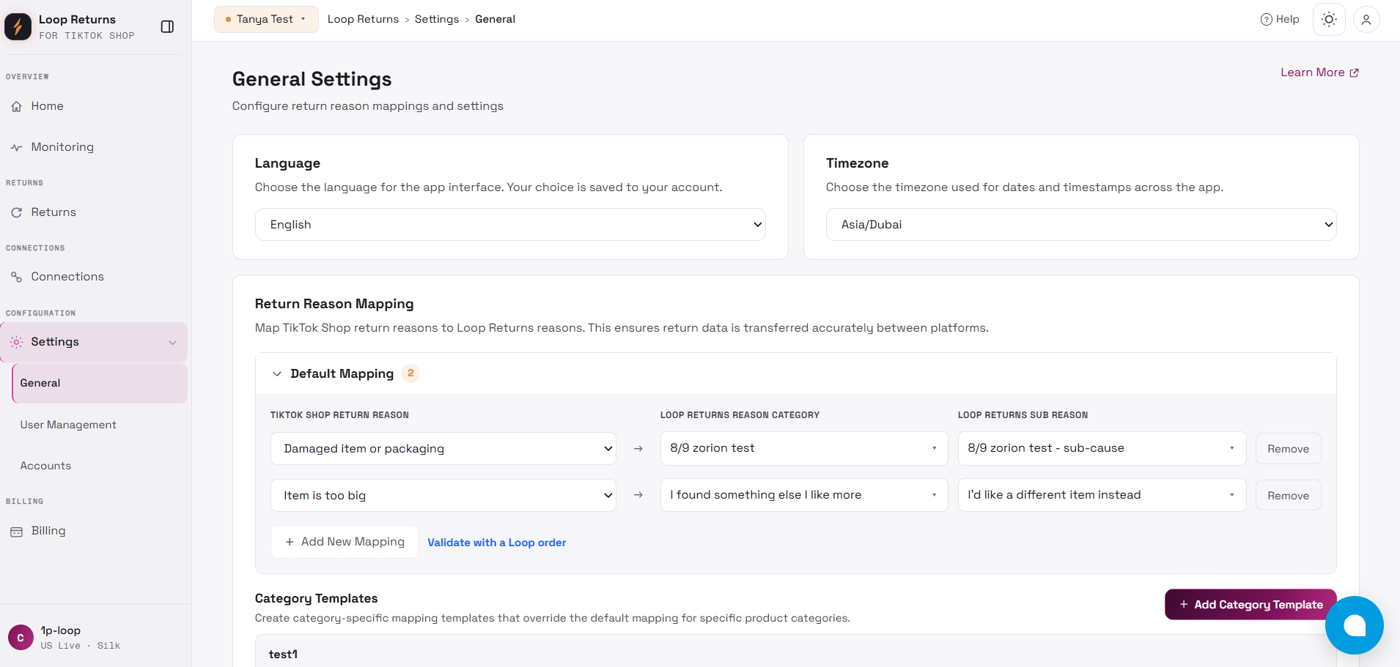The image size is (1400, 667).
Task: Open the Tanya Test store switcher
Action: 266,19
